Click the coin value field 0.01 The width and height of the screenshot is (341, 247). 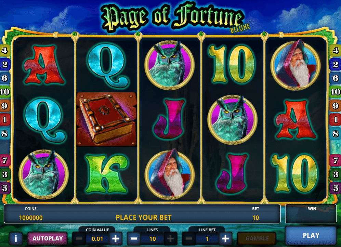97,239
